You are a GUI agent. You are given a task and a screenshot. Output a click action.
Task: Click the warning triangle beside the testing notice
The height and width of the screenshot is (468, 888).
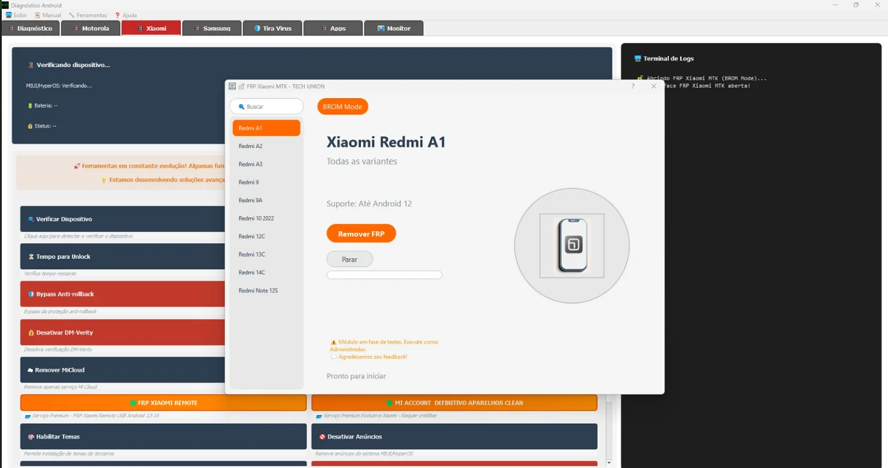334,341
